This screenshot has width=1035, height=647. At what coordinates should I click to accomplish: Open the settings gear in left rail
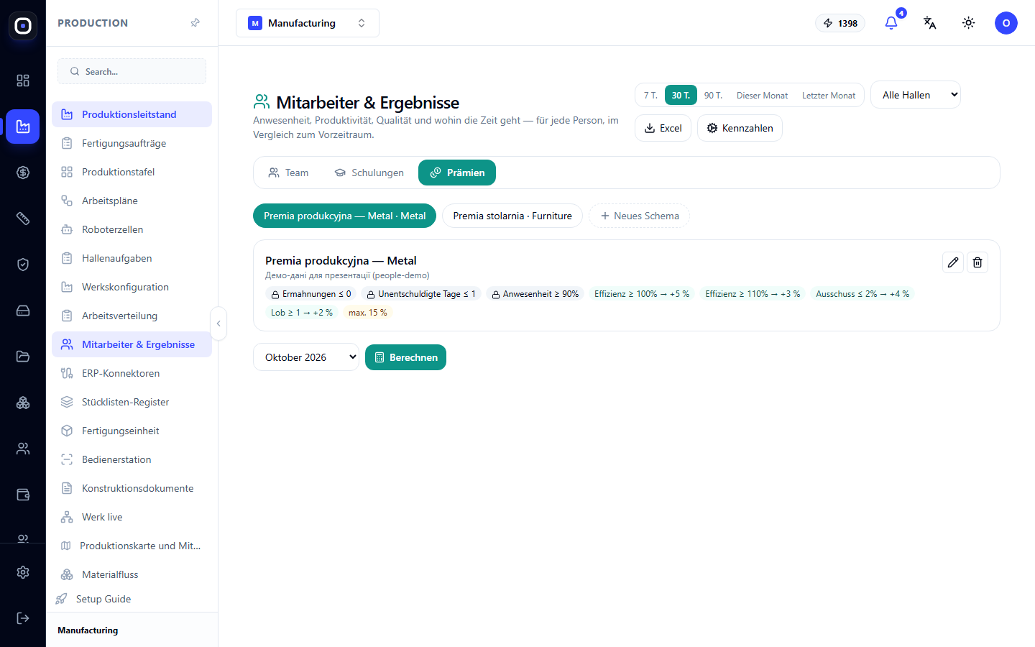coord(23,572)
